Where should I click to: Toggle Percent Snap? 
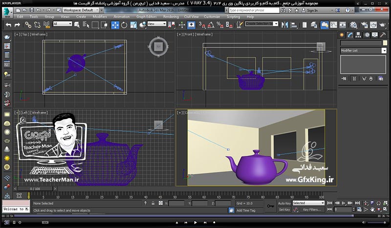[x=220, y=25]
